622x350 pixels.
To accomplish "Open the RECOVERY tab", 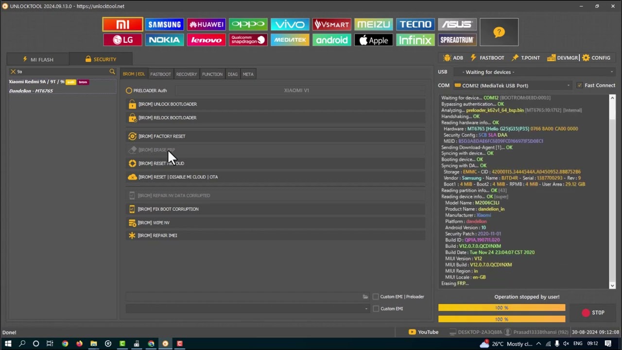I will 187,74.
